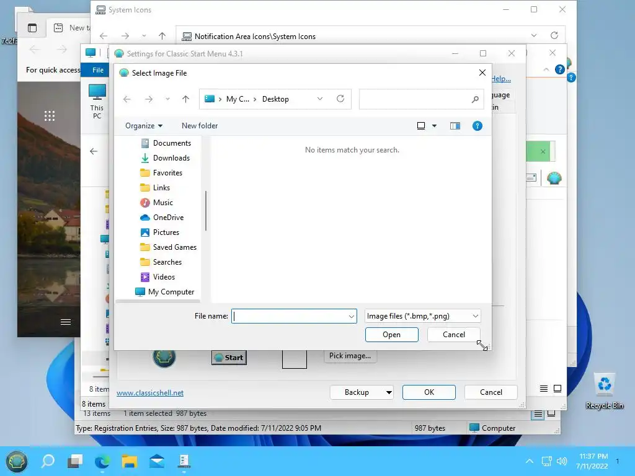Image resolution: width=635 pixels, height=476 pixels.
Task: Open File tab in Explorer window
Action: pyautogui.click(x=97, y=70)
